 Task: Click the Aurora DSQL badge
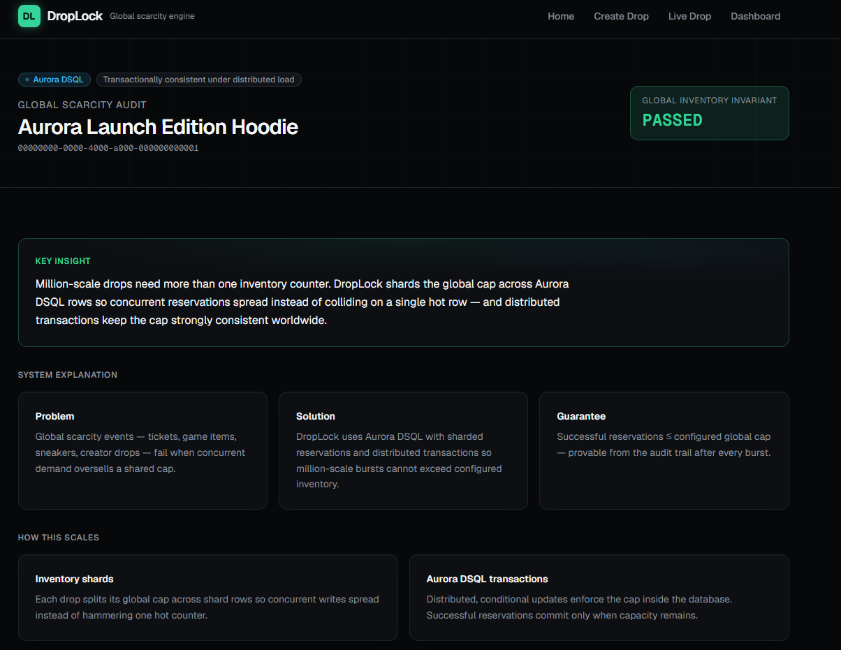[54, 80]
